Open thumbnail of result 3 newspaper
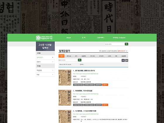 pyautogui.click(x=65, y=116)
